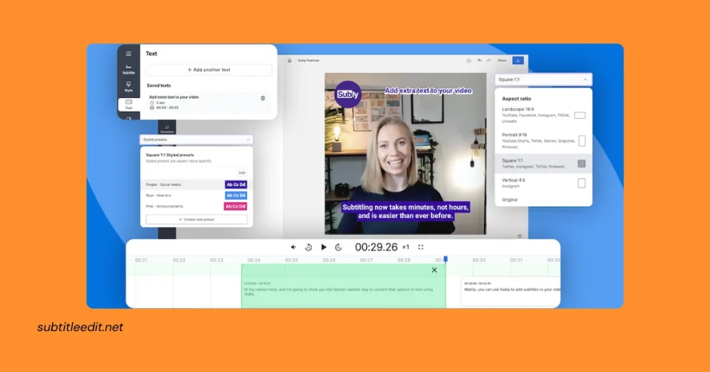Select the 'Add extra text to your video' overlay

tap(428, 91)
